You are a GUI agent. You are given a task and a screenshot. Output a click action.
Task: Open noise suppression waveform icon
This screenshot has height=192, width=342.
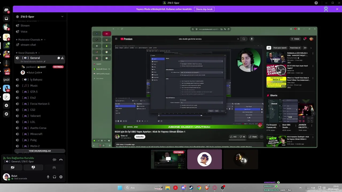tap(55, 159)
